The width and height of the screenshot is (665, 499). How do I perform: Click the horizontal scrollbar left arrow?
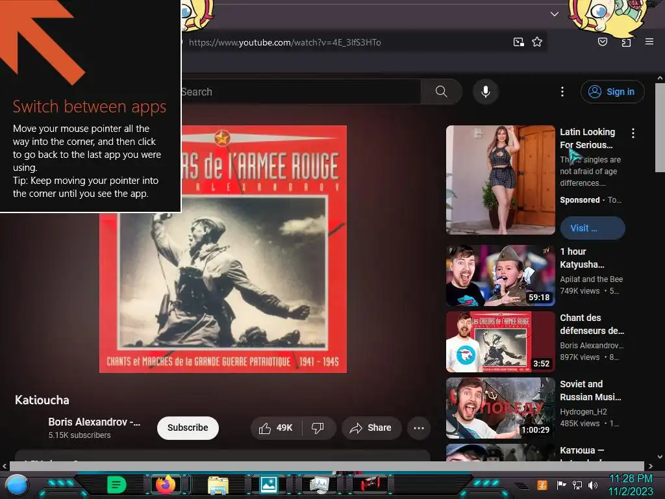coord(5,467)
